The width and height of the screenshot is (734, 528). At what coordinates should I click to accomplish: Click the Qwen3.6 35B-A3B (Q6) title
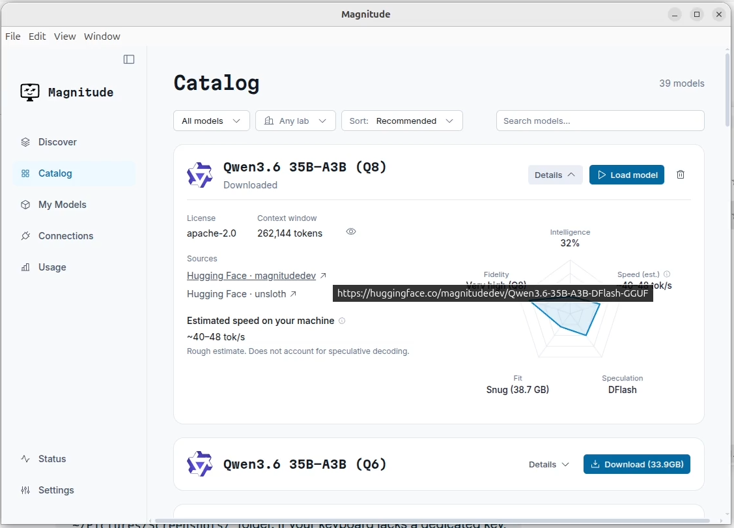[305, 464]
